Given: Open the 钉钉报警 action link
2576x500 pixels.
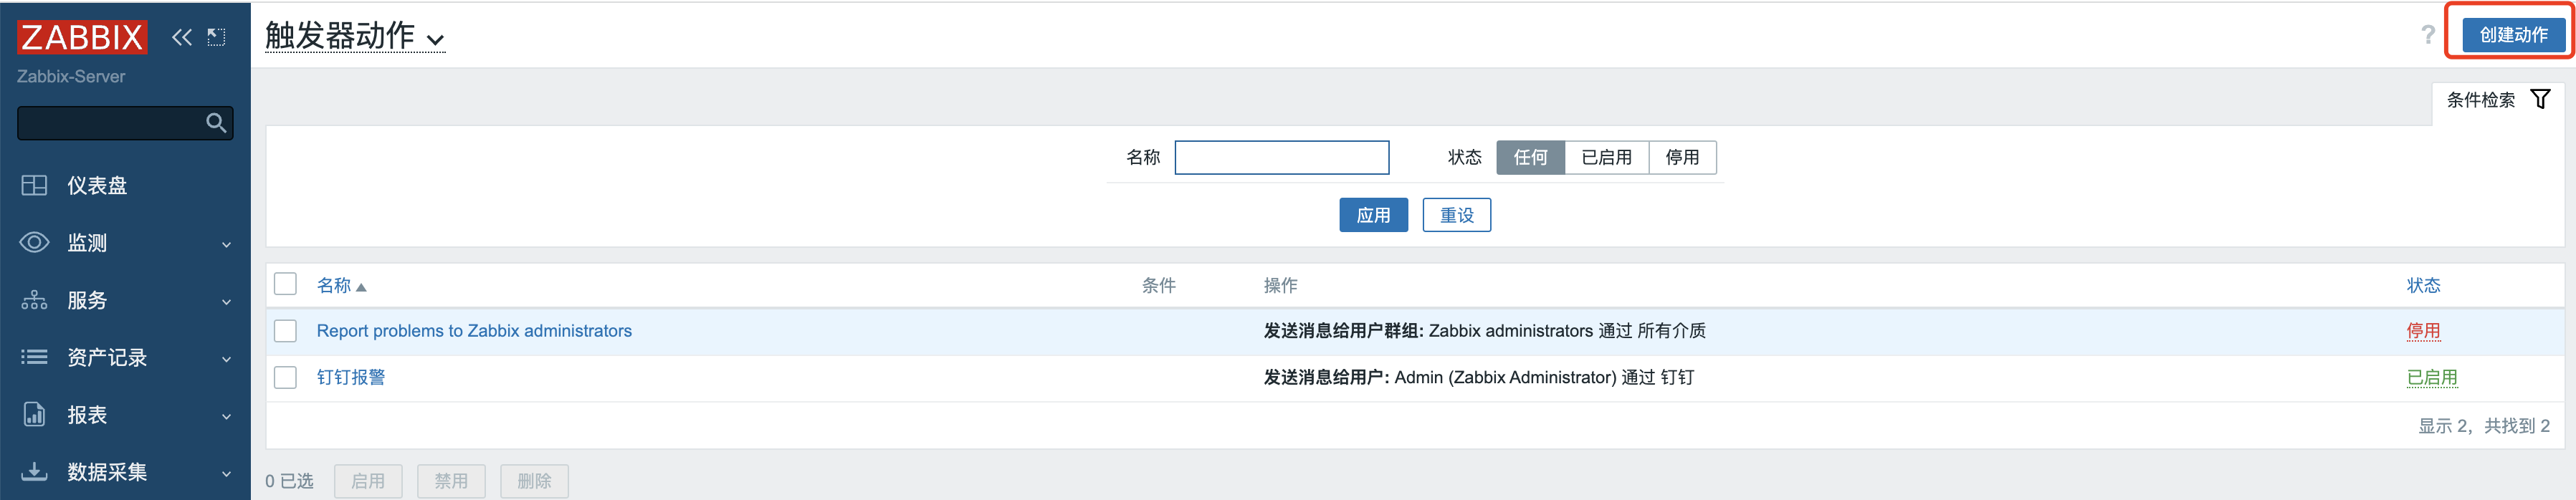Looking at the screenshot, I should pyautogui.click(x=351, y=377).
